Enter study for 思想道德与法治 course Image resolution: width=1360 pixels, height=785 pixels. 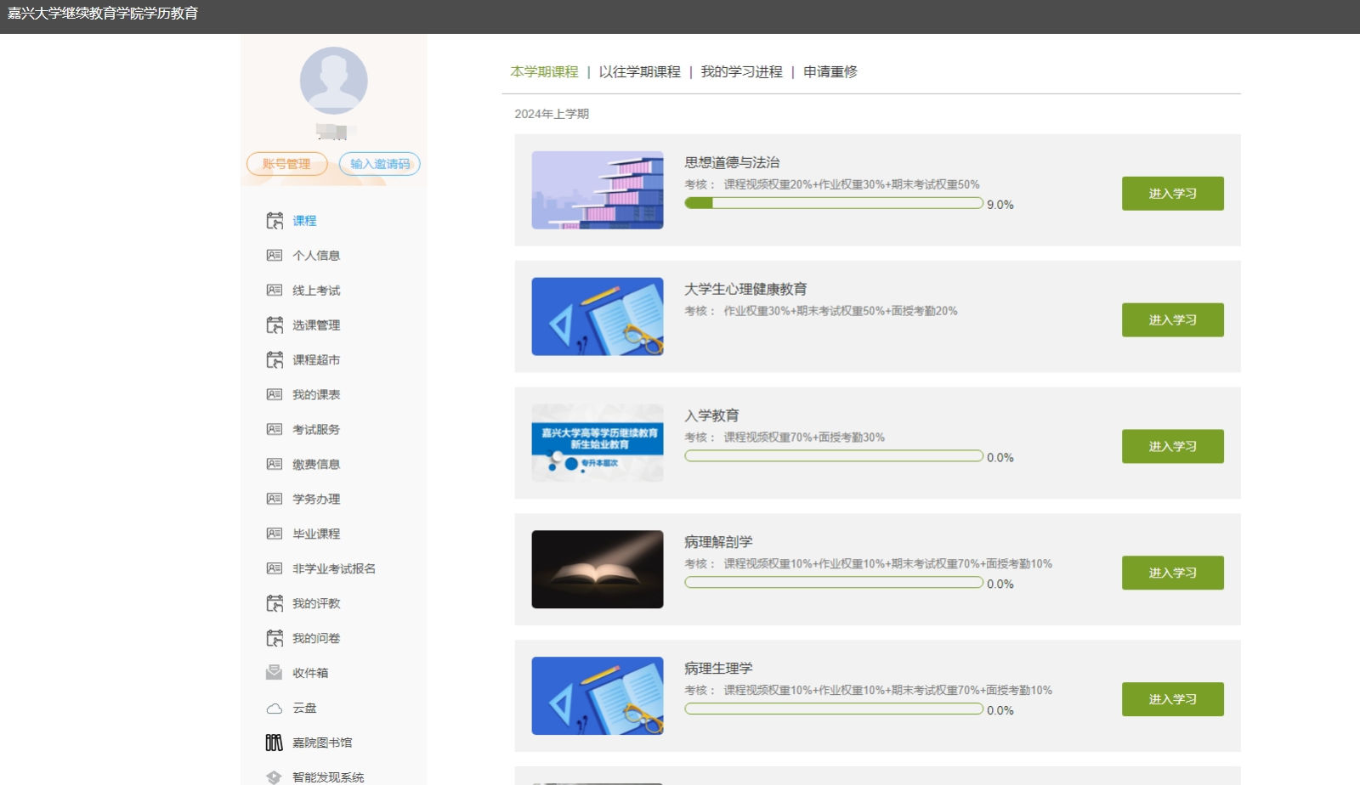pos(1172,194)
